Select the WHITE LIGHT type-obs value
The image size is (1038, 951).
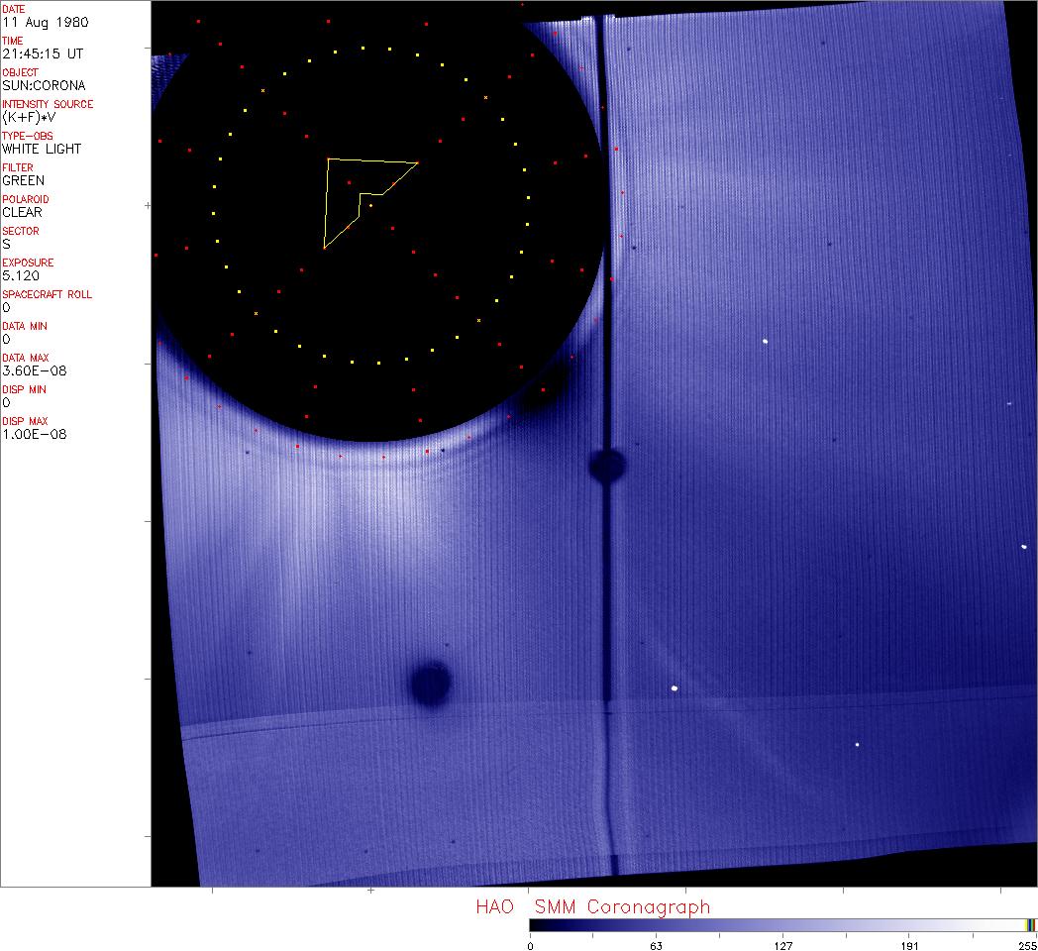tap(42, 149)
